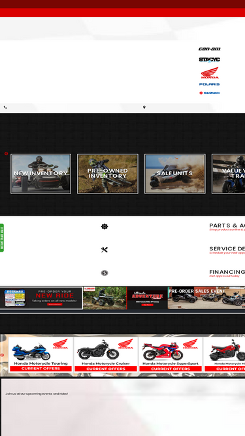This screenshot has height=436, width=245.
Task: Click the 'Honda Motorcycle Touring' label
Action: [x=41, y=363]
